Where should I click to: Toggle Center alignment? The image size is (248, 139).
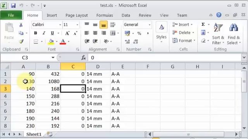coord(95,33)
